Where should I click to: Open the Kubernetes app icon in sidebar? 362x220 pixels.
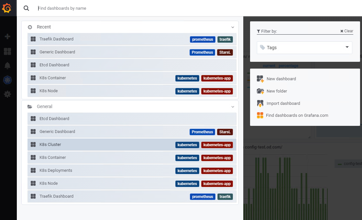pyautogui.click(x=7, y=80)
